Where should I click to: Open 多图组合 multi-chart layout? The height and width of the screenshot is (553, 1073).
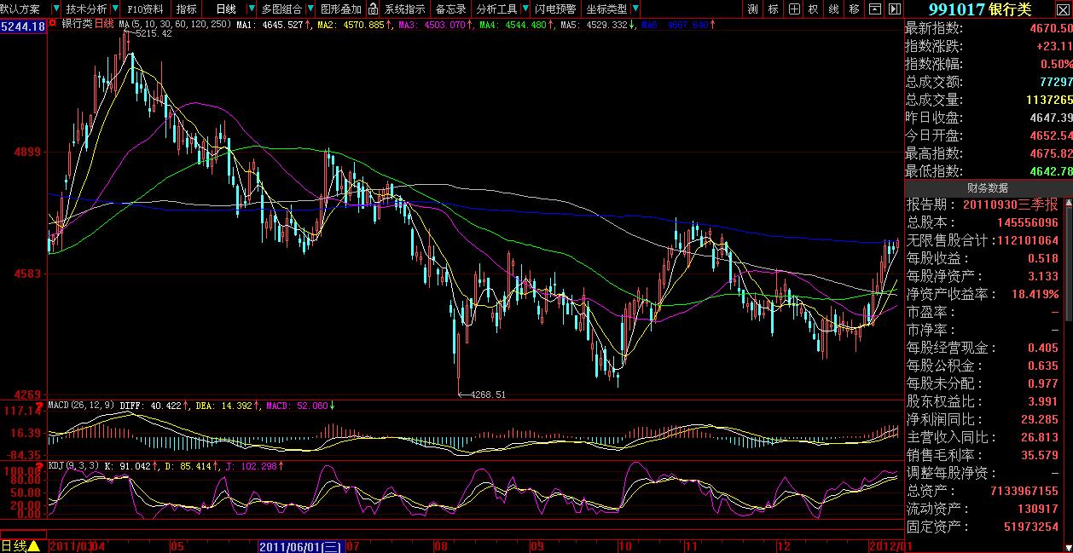click(x=281, y=9)
